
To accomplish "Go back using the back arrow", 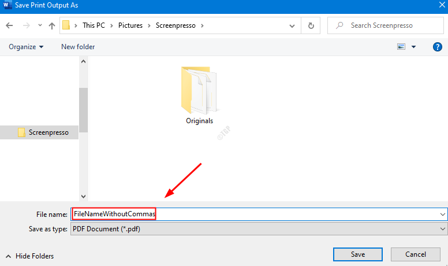I will [x=9, y=25].
